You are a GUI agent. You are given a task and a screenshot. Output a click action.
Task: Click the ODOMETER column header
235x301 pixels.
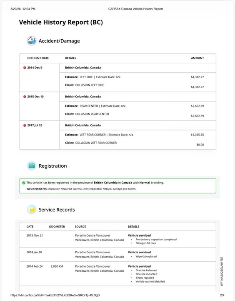(x=57, y=227)
